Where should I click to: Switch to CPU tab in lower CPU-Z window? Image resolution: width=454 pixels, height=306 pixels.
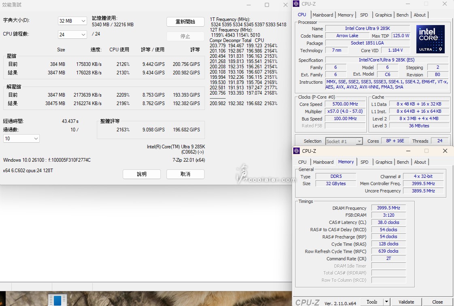tap(302, 162)
